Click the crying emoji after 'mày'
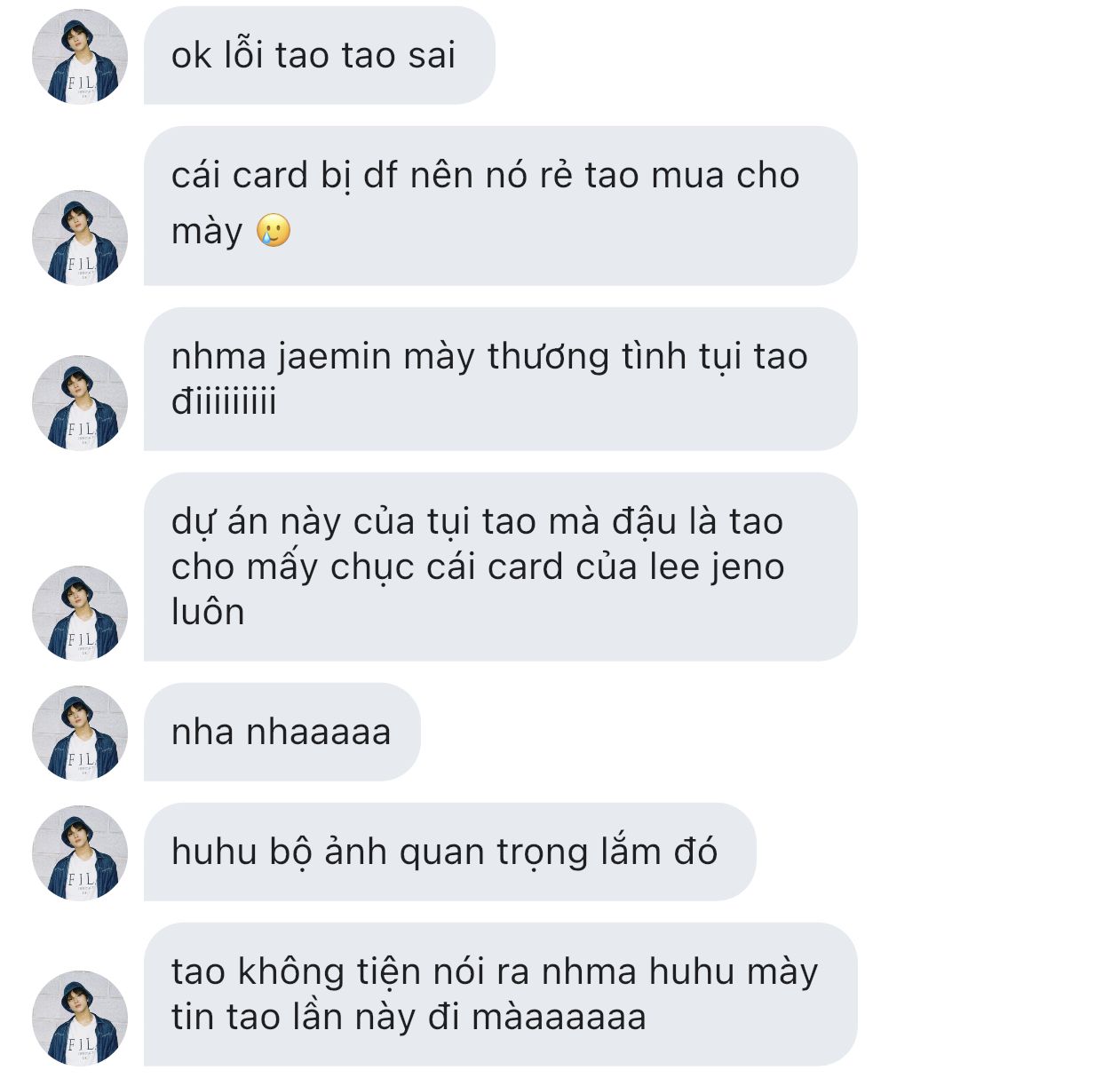The image size is (1103, 1078). [274, 231]
